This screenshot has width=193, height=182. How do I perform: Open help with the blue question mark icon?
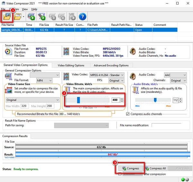tap(82, 16)
